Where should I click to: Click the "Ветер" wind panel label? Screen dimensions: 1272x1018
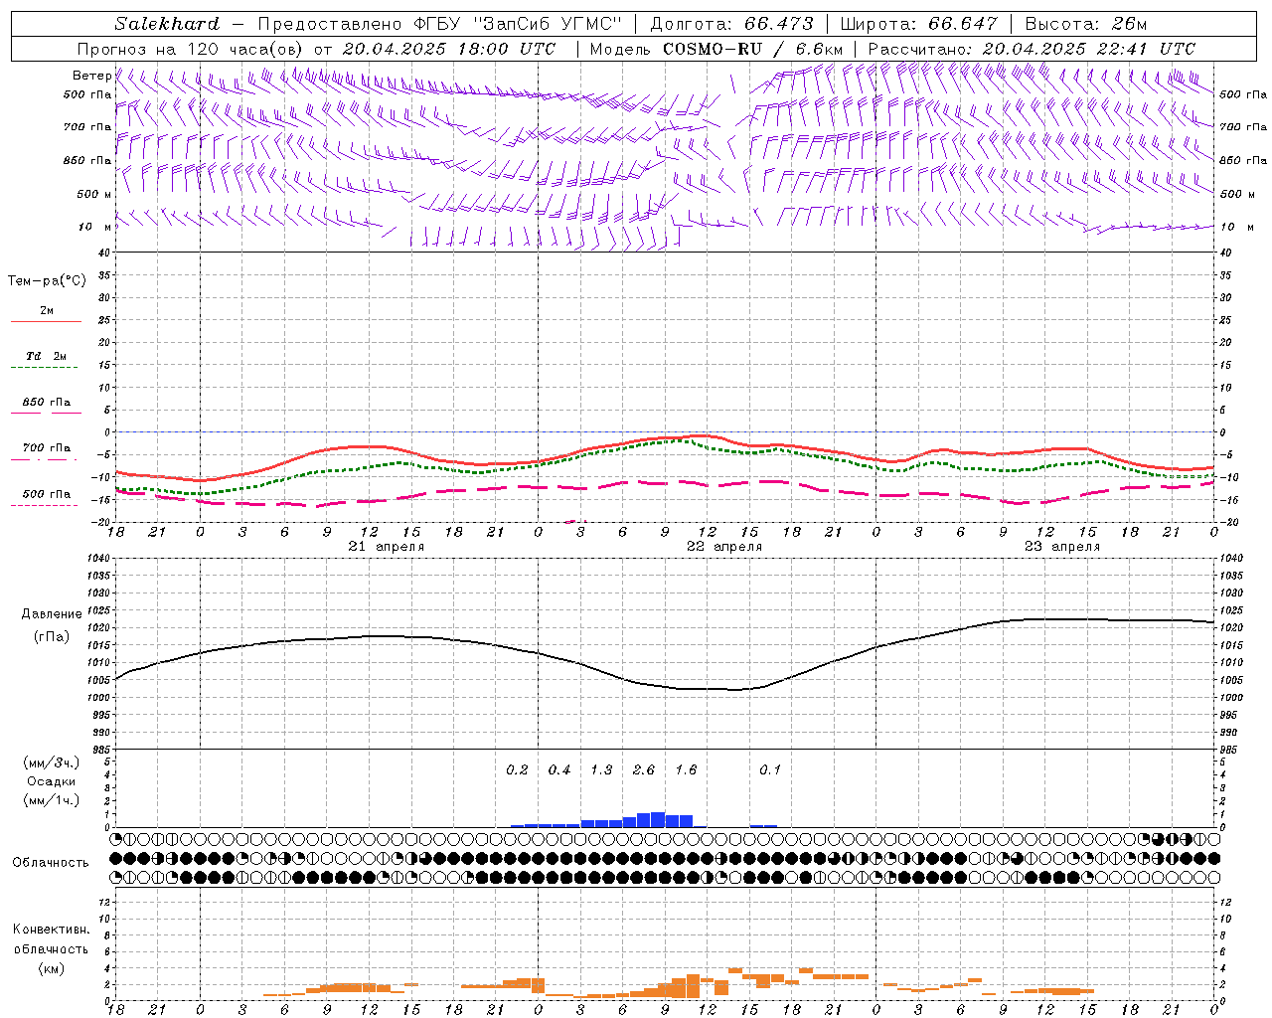91,76
